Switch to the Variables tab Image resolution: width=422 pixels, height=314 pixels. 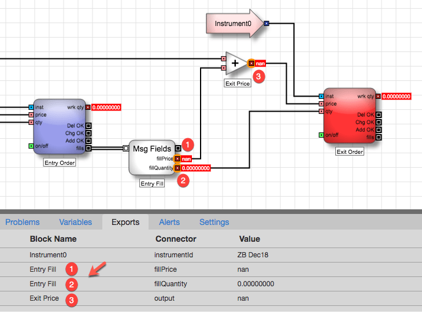point(76,222)
